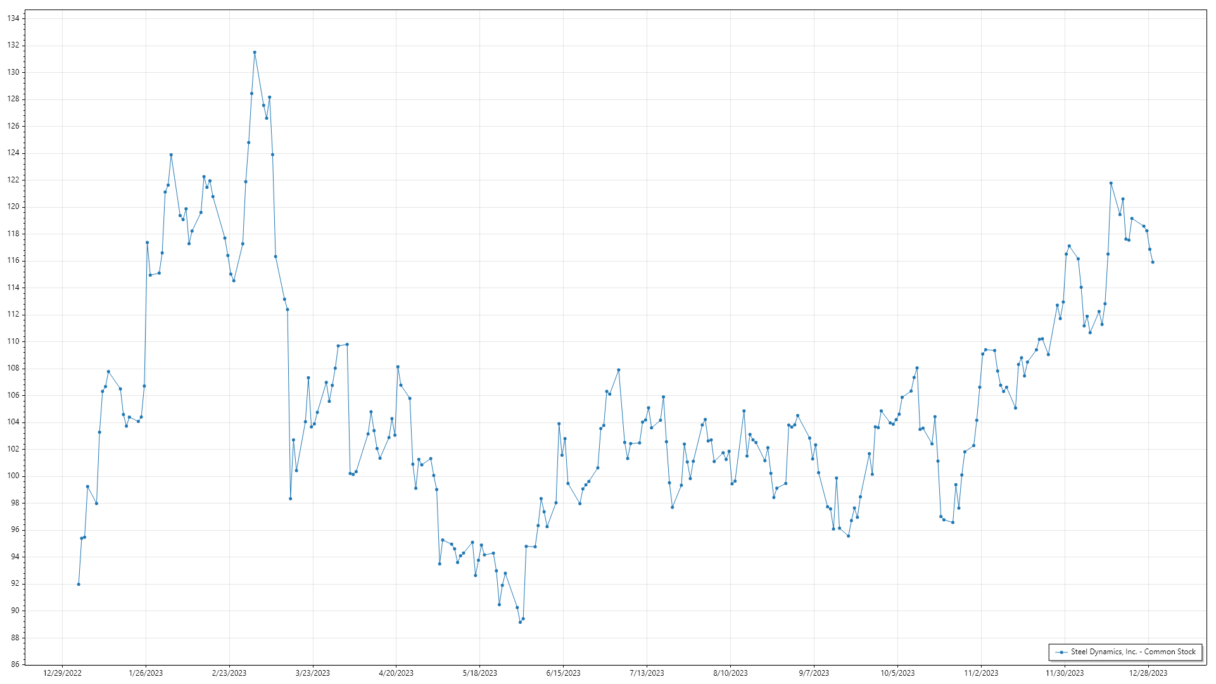Click the 100 y-axis value label

(x=13, y=476)
